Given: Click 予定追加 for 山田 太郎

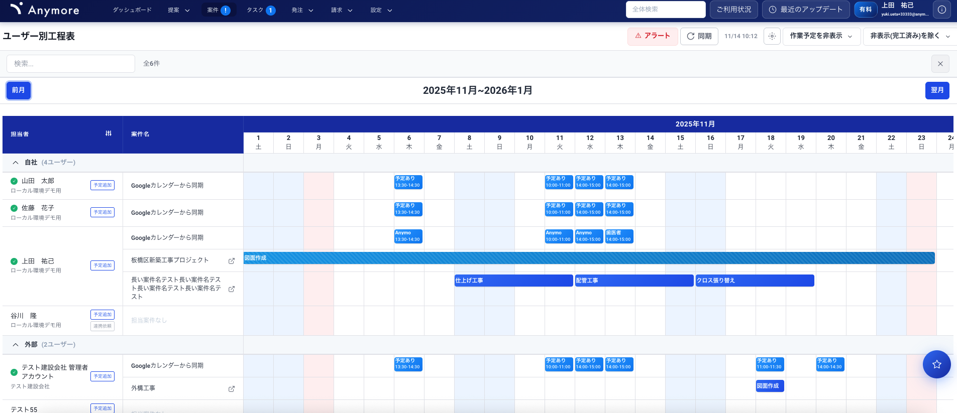Looking at the screenshot, I should click(102, 185).
